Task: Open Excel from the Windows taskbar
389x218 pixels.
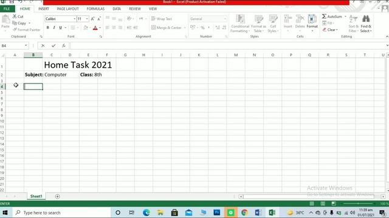Action: tap(272, 213)
